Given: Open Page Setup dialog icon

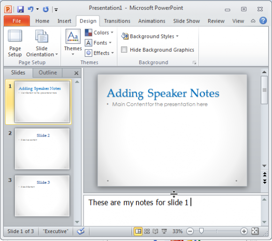Looking at the screenshot, I should pos(15,43).
